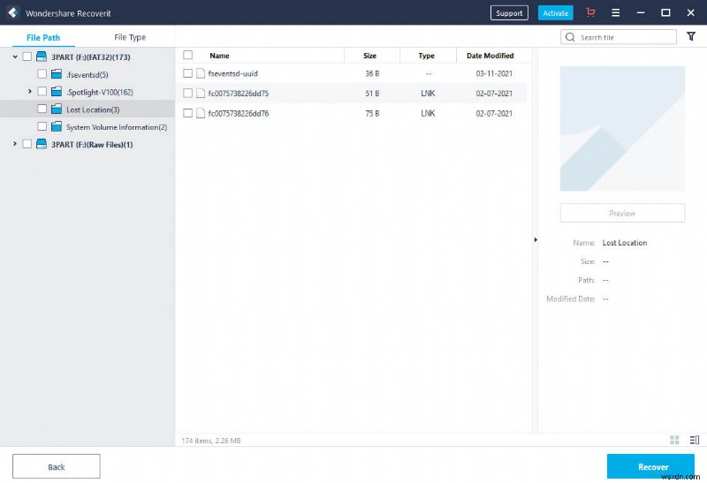The height and width of the screenshot is (483, 707).
Task: Switch to list detail view
Action: (x=693, y=440)
